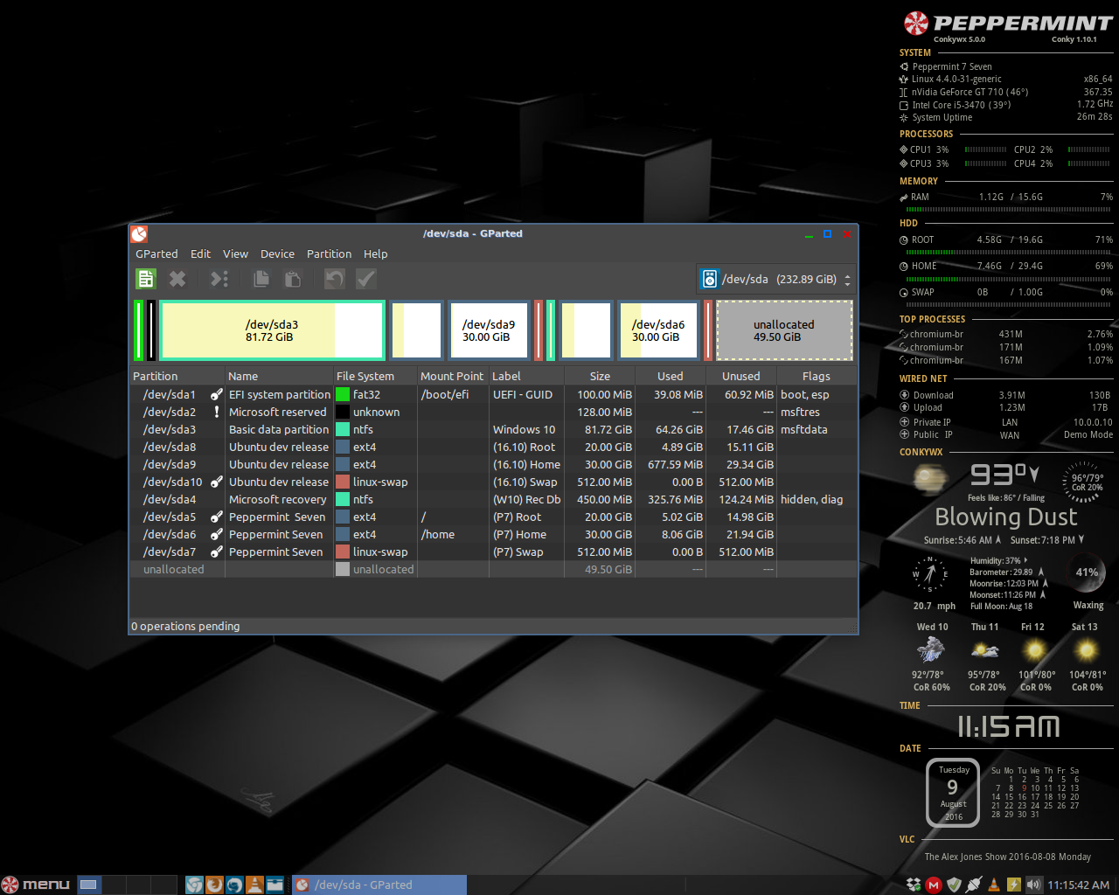Screen dimensions: 1119x895
Task: Click the Copy partition toolbar icon
Action: point(261,279)
